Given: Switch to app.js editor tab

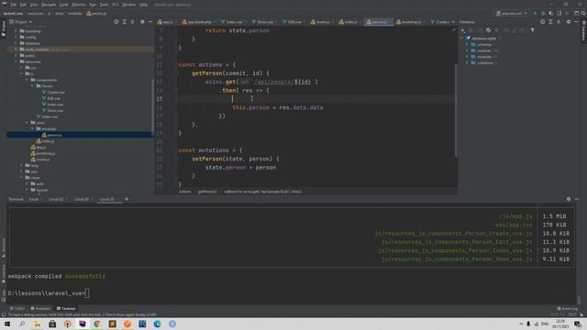Looking at the screenshot, I should click(165, 22).
